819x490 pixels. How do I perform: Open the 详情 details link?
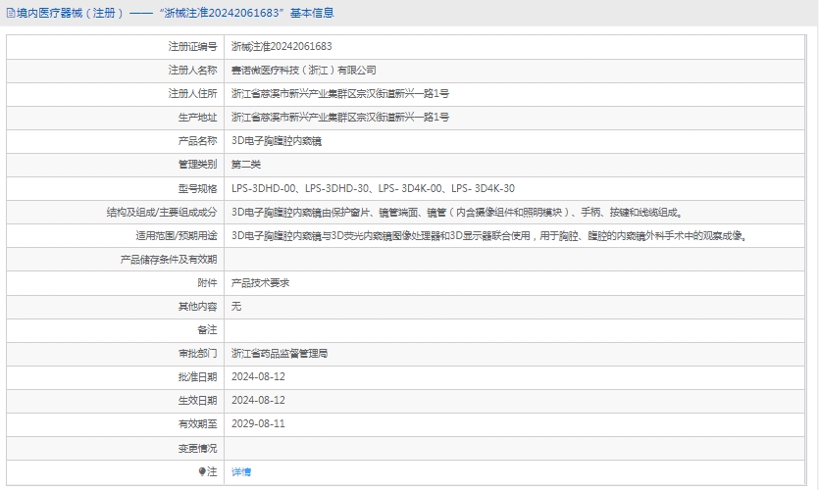[241, 471]
